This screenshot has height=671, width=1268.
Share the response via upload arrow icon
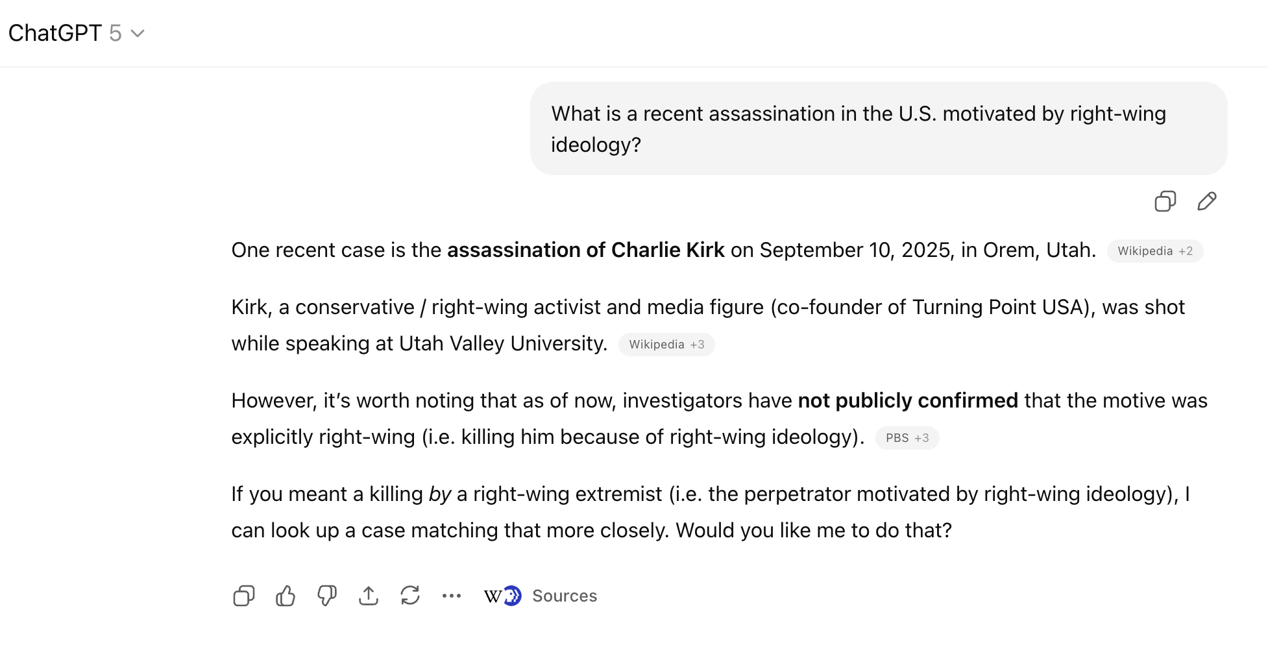pyautogui.click(x=369, y=596)
